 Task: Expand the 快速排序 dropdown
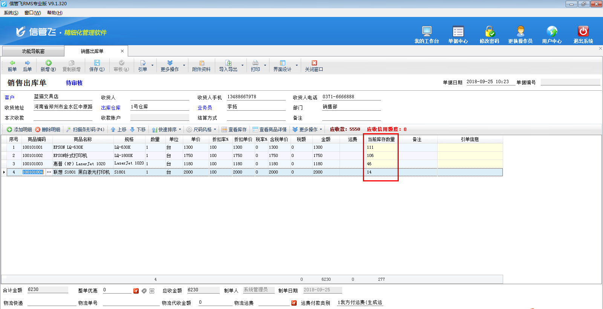click(180, 129)
